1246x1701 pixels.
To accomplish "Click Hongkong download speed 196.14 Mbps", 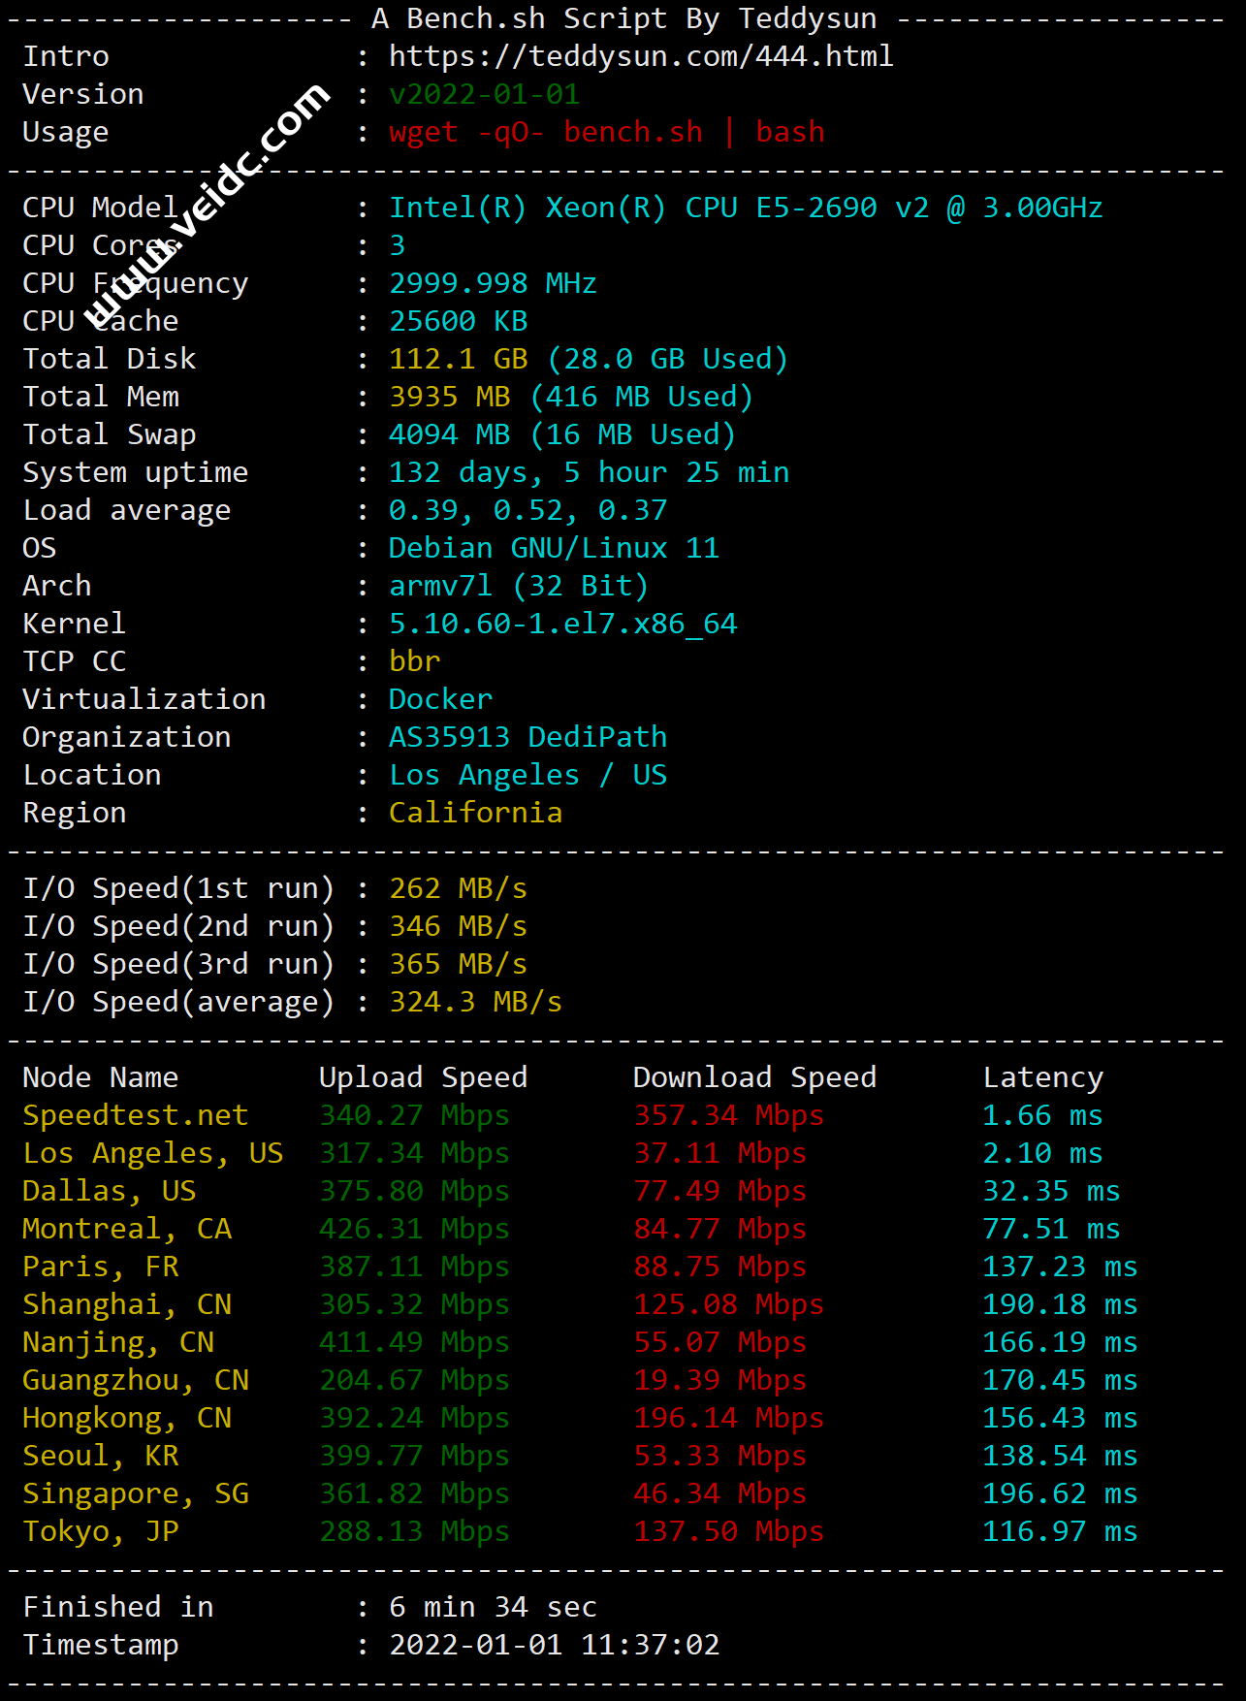I will (728, 1418).
